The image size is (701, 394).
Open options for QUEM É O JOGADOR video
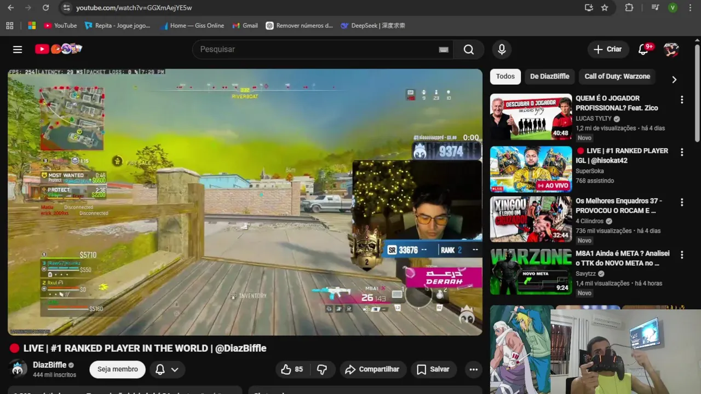(x=682, y=100)
